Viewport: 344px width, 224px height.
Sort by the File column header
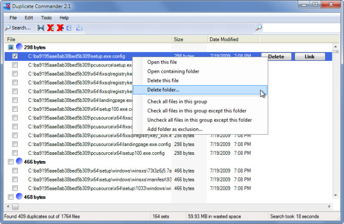click(x=88, y=39)
